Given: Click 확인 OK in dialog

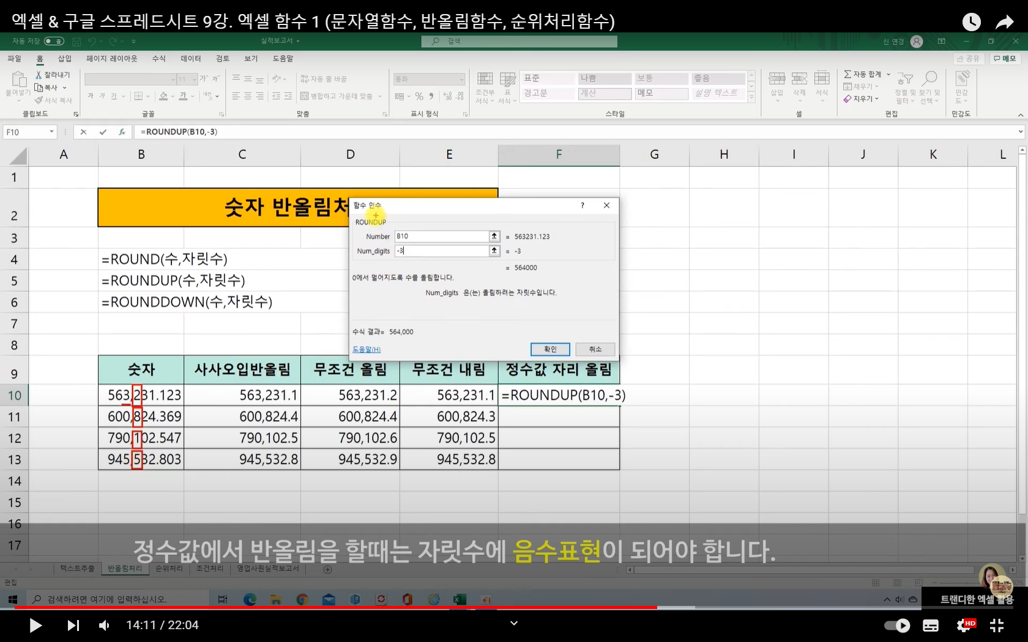Looking at the screenshot, I should click(x=550, y=349).
